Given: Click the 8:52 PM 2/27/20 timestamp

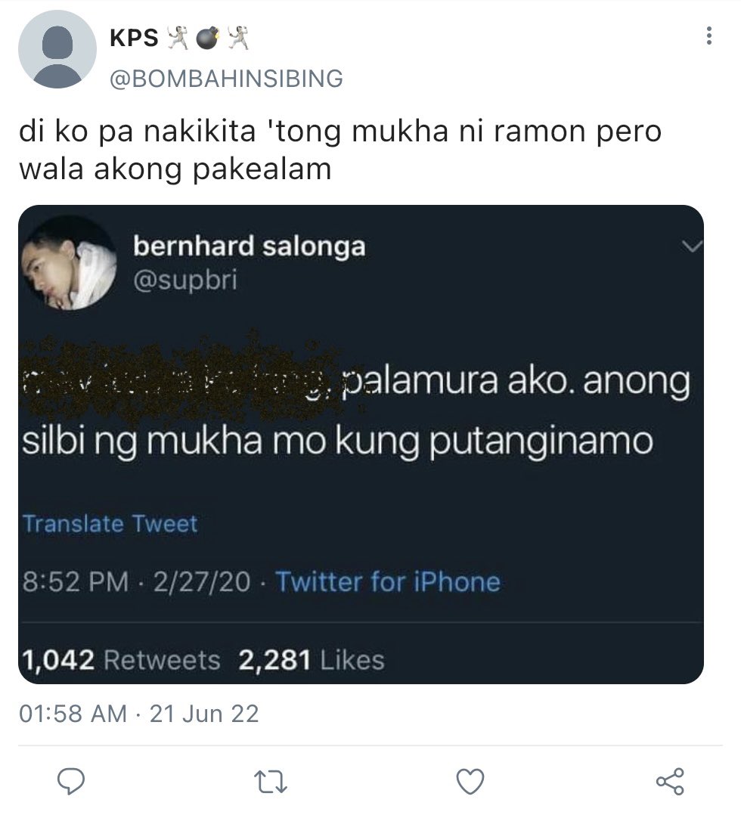Looking at the screenshot, I should pos(137,581).
